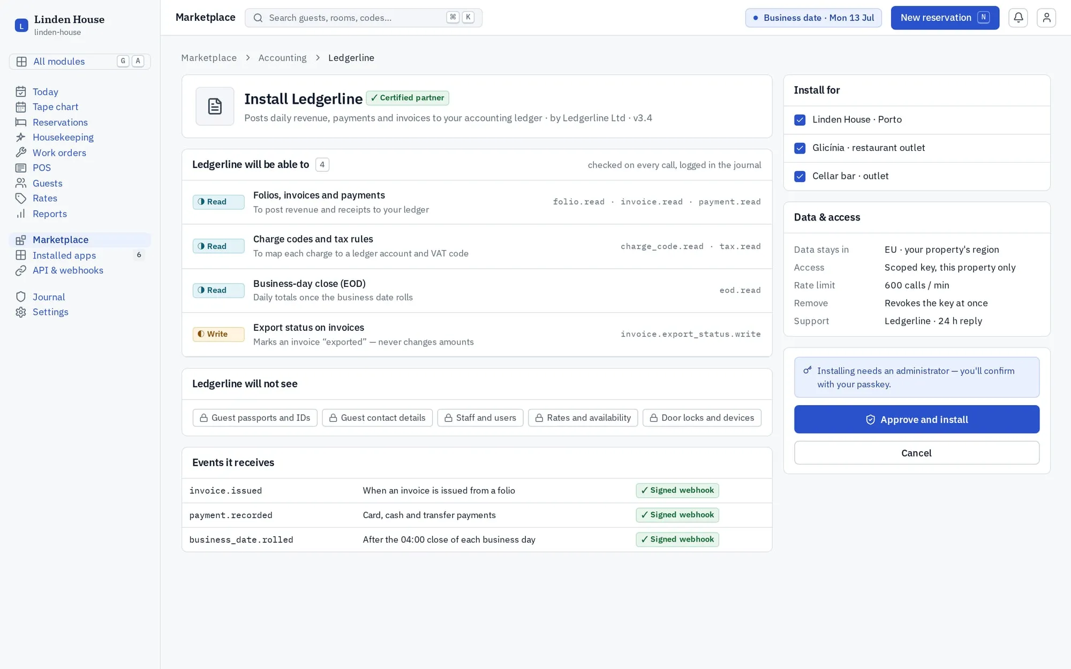1071x669 pixels.
Task: Click the Ledgerline document app icon
Action: (215, 106)
